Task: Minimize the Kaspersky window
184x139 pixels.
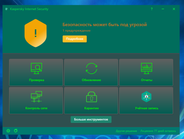Action: pyautogui.click(x=163, y=9)
